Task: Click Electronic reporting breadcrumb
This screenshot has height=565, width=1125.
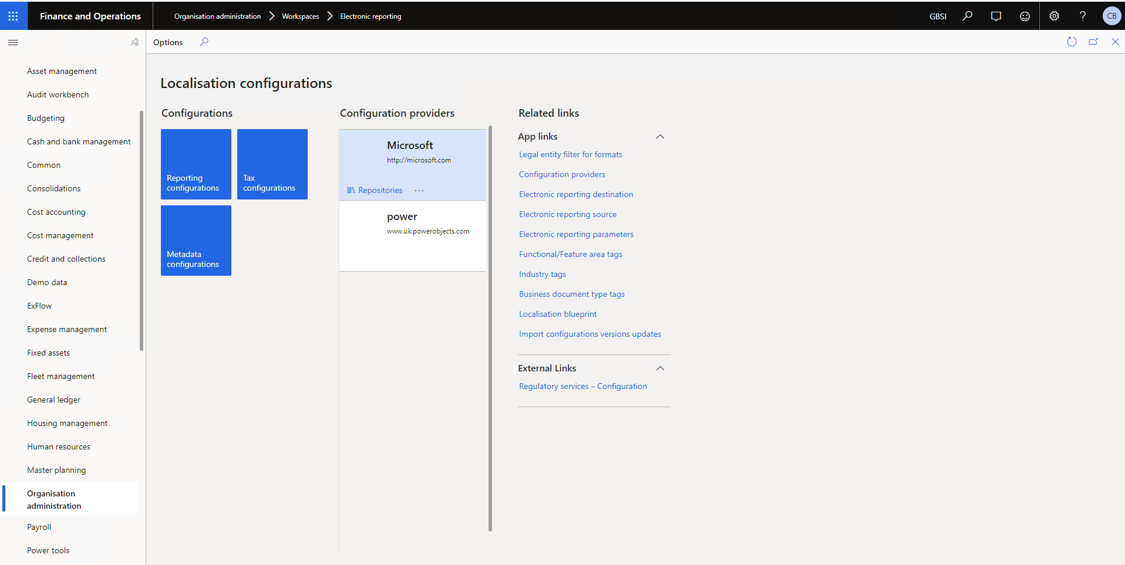Action: pos(370,16)
